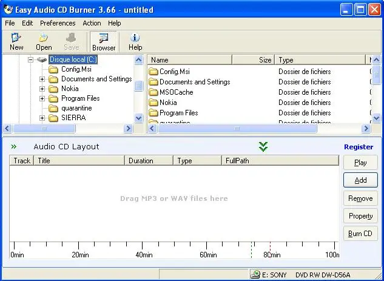Expand the SIERRA tree node
This screenshot has height=281, width=384.
point(42,118)
